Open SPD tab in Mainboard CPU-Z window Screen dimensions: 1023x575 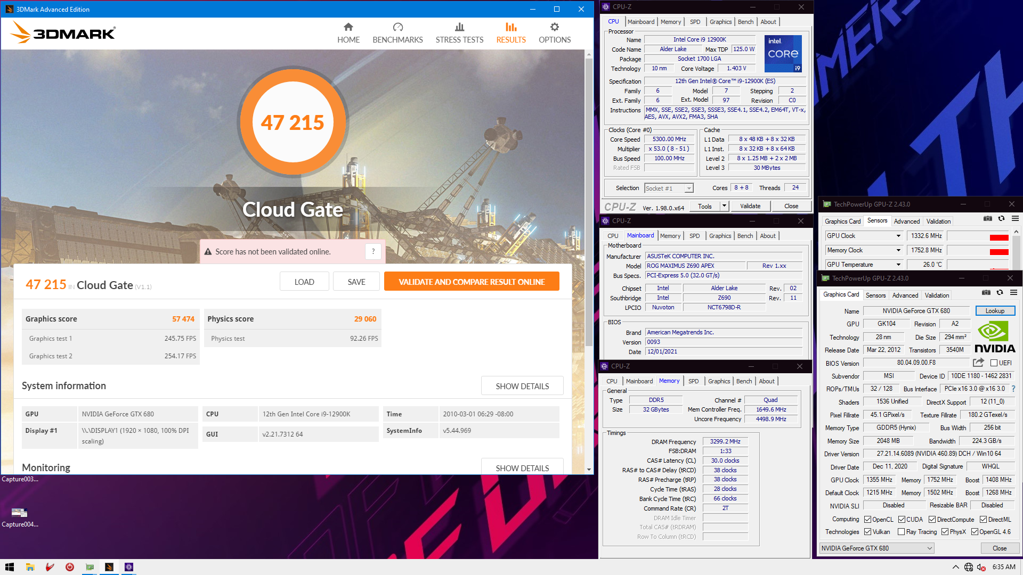[694, 236]
